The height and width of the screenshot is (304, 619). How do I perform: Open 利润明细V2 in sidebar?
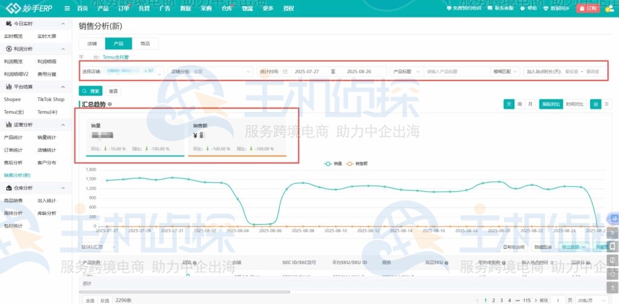16,74
